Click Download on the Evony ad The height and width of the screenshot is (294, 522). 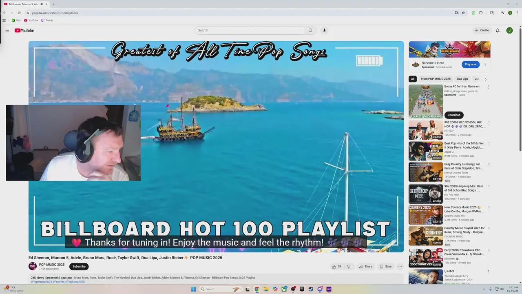454,115
